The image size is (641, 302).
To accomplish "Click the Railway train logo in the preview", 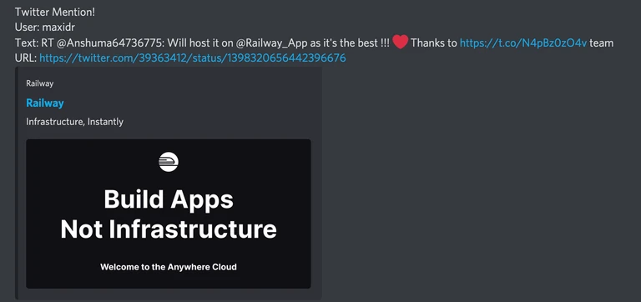I will pyautogui.click(x=169, y=162).
